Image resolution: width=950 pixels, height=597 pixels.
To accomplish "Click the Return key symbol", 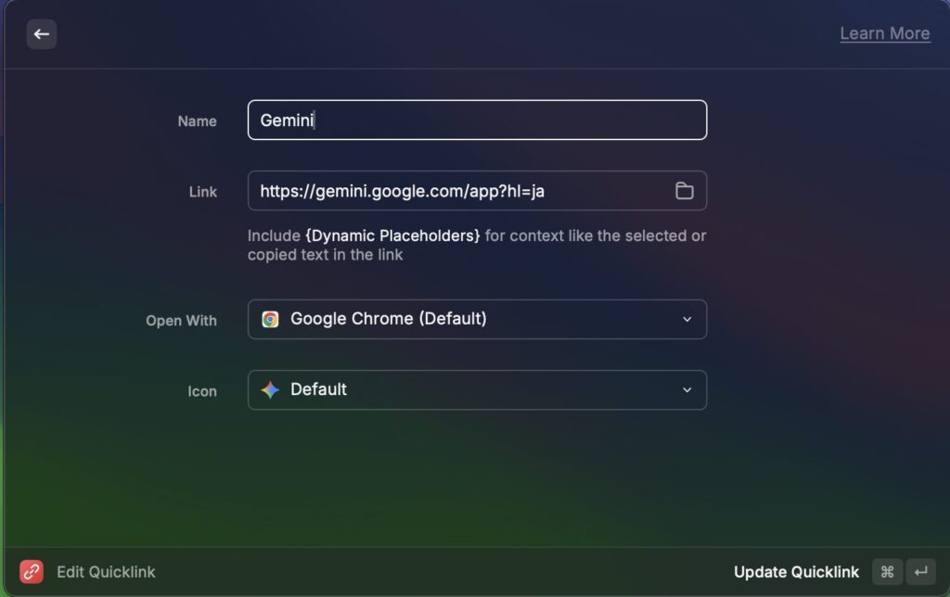I will pyautogui.click(x=920, y=572).
